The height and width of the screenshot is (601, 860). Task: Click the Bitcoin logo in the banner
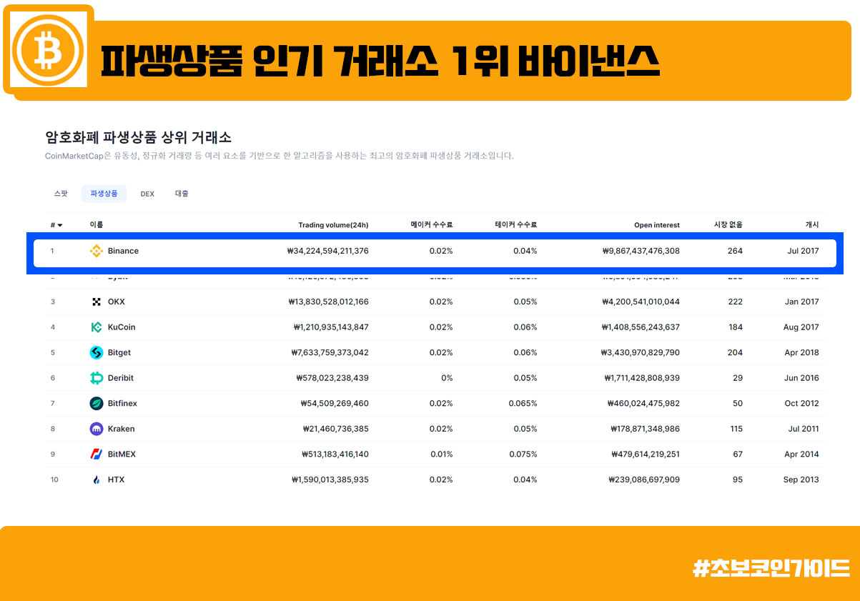(x=49, y=49)
